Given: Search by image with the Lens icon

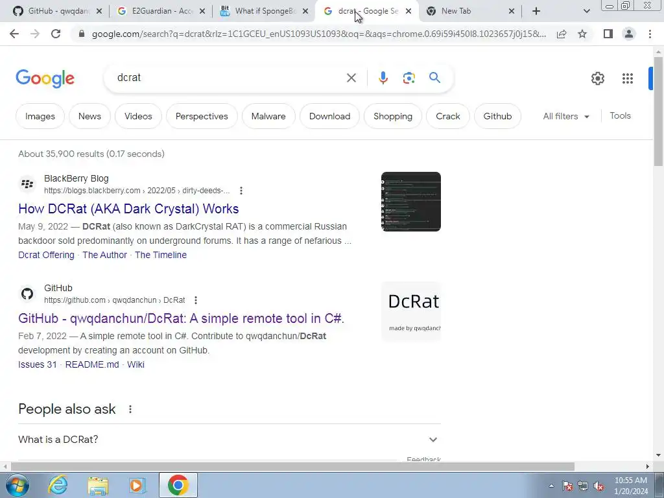Looking at the screenshot, I should (x=409, y=78).
